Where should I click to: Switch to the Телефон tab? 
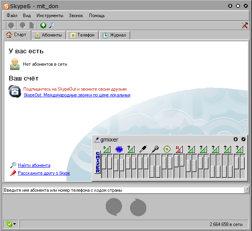[82, 35]
